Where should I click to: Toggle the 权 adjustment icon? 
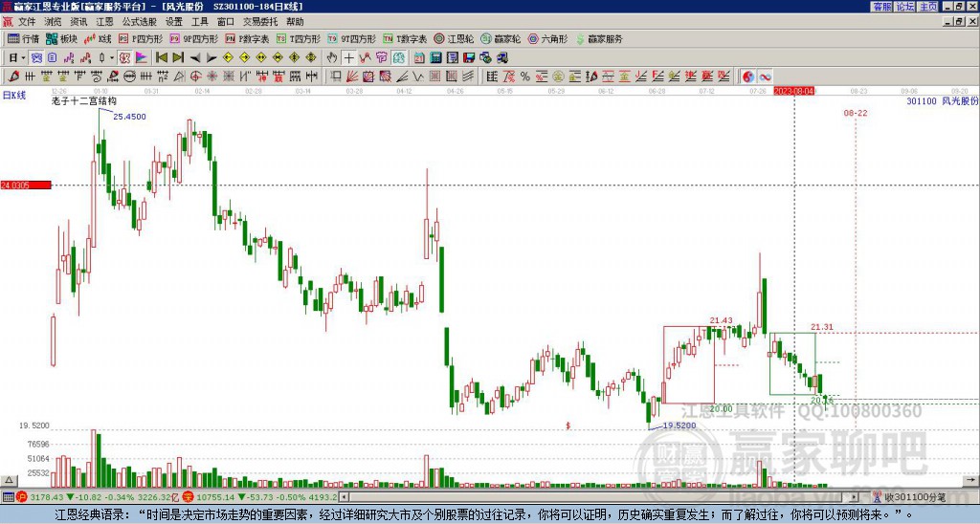124,58
